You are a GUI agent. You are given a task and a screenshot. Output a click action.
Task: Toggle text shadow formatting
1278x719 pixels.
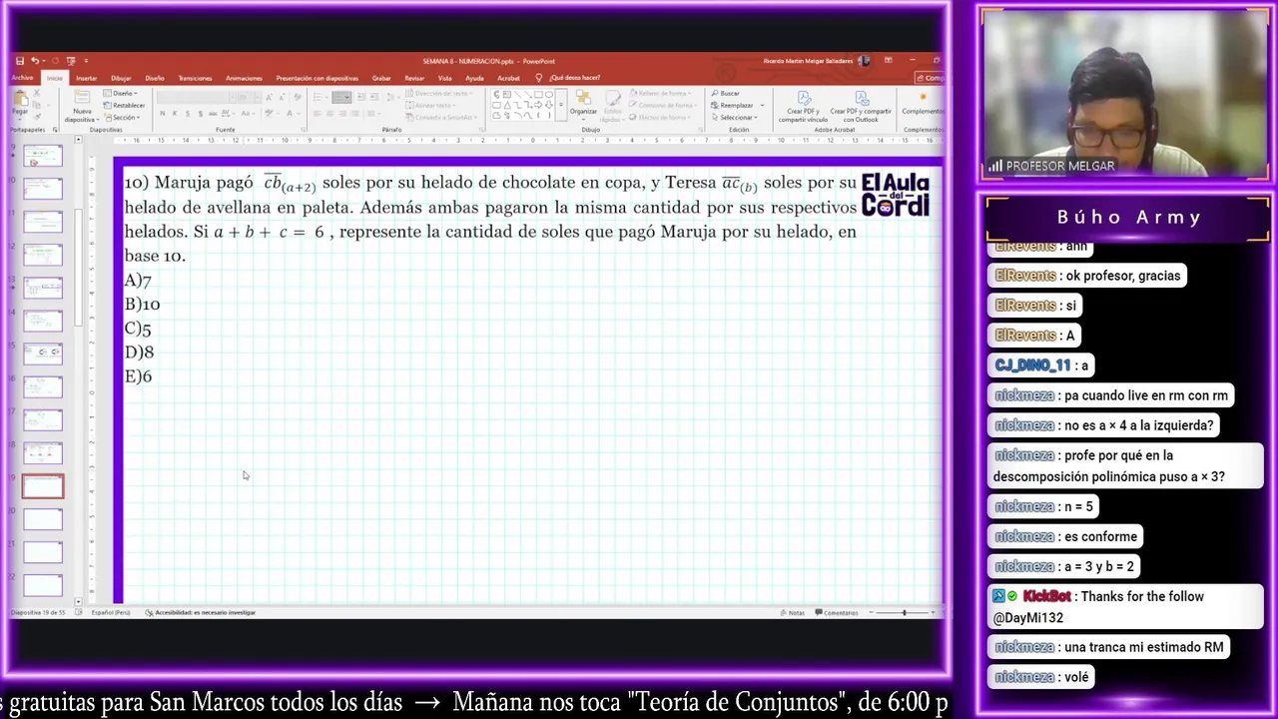201,114
